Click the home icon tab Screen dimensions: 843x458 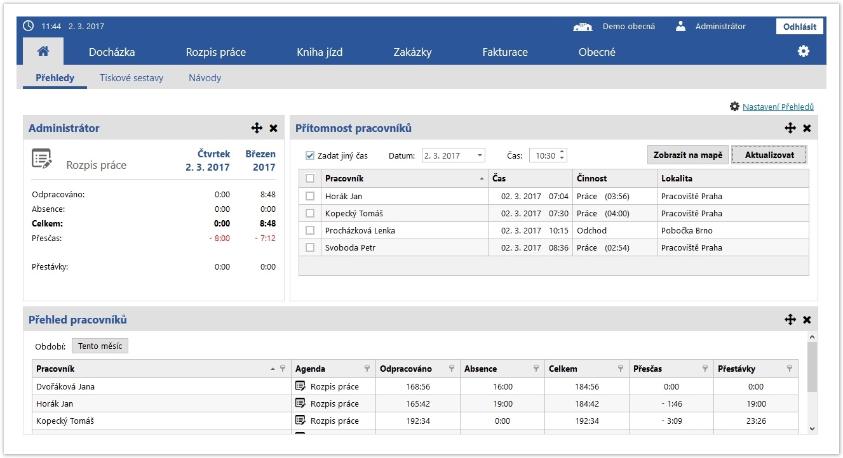43,51
